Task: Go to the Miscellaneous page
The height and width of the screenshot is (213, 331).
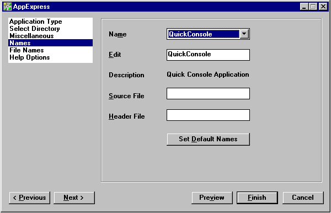Action: pyautogui.click(x=50, y=36)
